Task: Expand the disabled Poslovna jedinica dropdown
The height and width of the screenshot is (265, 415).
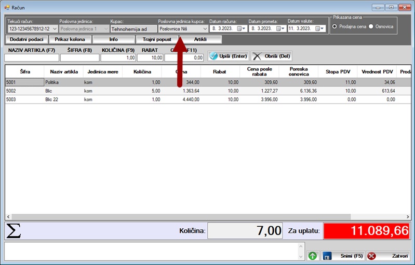Action: tap(106, 29)
